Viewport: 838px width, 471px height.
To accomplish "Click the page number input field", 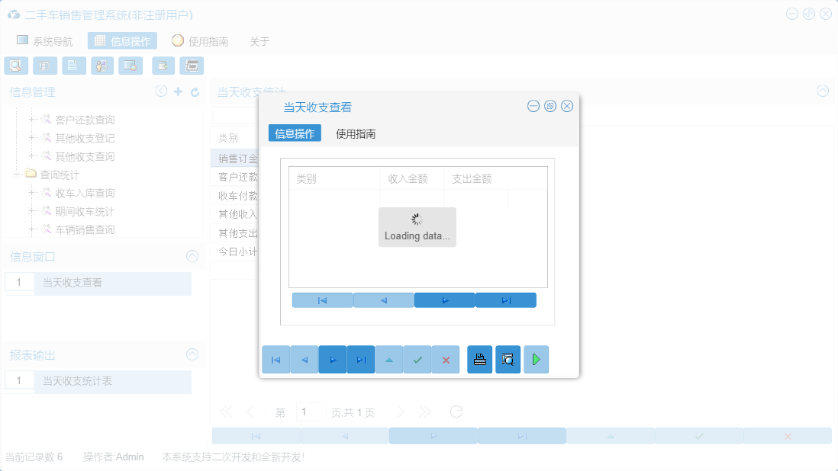I will click(311, 411).
